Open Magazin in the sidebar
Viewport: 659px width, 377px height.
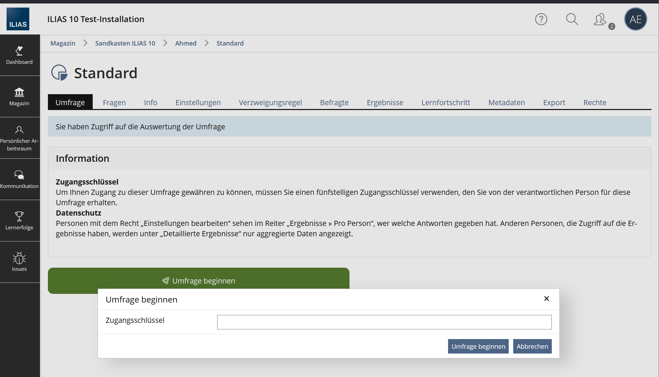pyautogui.click(x=19, y=97)
